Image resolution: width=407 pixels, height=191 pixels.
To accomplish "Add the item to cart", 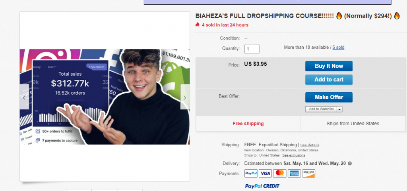I will click(329, 80).
